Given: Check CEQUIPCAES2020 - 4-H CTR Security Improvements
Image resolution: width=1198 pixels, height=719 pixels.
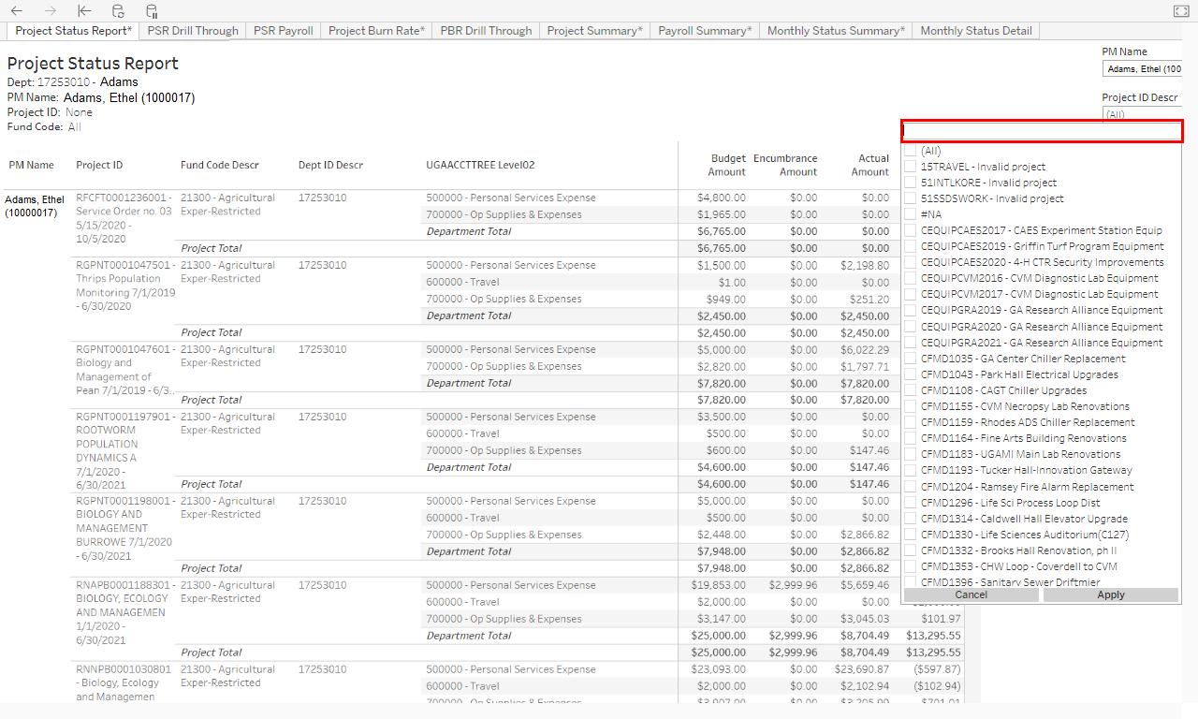Looking at the screenshot, I should click(x=910, y=262).
